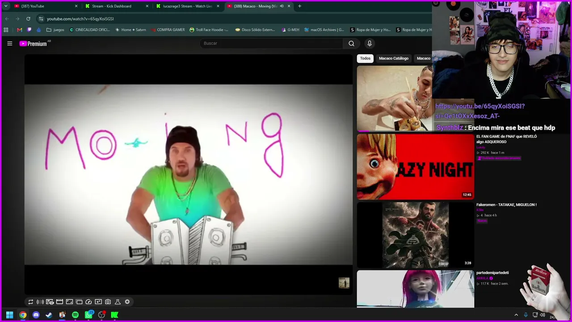Open the Home Satvrn bookmark

(130, 30)
